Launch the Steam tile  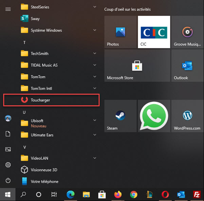(x=120, y=116)
